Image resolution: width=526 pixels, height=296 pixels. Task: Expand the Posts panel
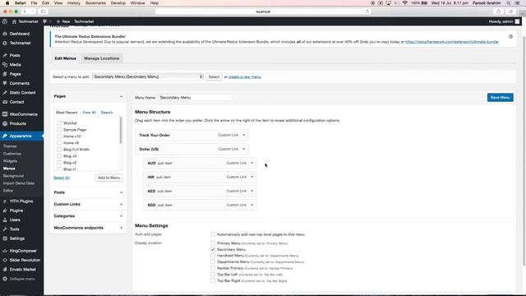coord(121,192)
